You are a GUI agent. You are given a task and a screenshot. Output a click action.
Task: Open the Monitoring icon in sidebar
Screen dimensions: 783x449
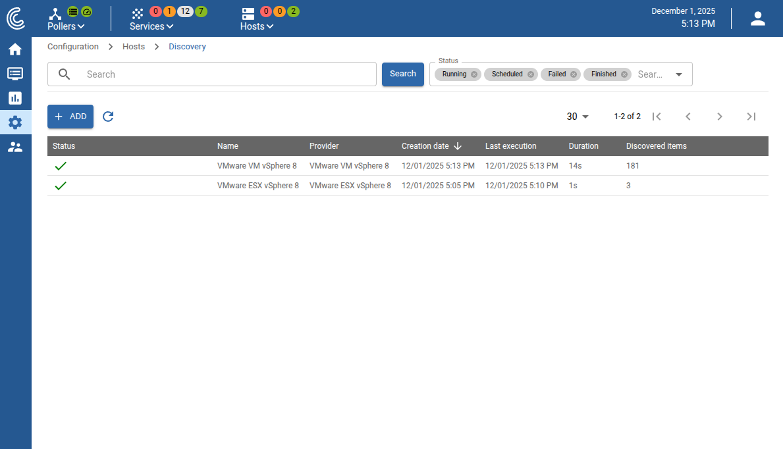(x=15, y=74)
